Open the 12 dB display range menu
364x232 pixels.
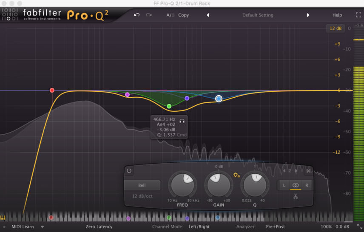click(336, 28)
